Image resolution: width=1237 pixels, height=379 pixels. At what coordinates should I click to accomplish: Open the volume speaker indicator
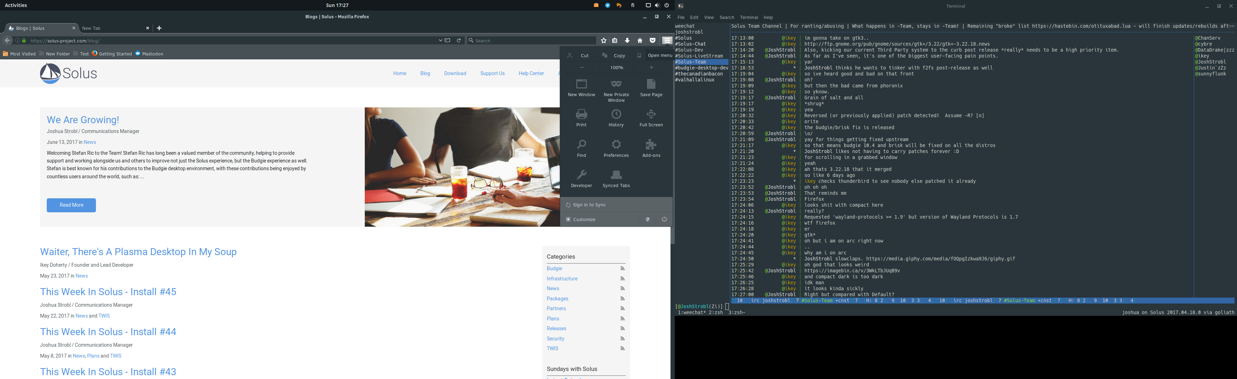pyautogui.click(x=657, y=5)
